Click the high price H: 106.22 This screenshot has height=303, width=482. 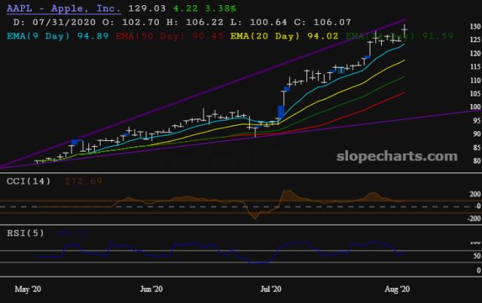click(195, 22)
